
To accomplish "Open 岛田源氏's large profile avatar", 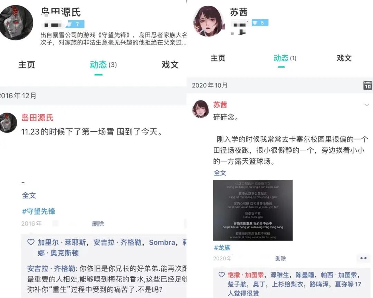I will coord(16,22).
